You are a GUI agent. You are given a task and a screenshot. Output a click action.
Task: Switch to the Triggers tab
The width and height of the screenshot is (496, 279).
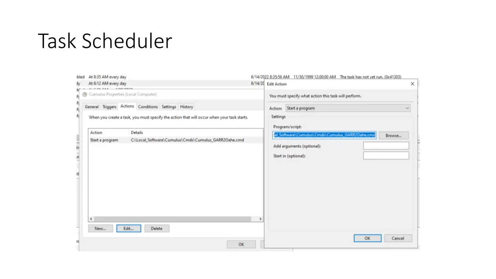point(109,107)
